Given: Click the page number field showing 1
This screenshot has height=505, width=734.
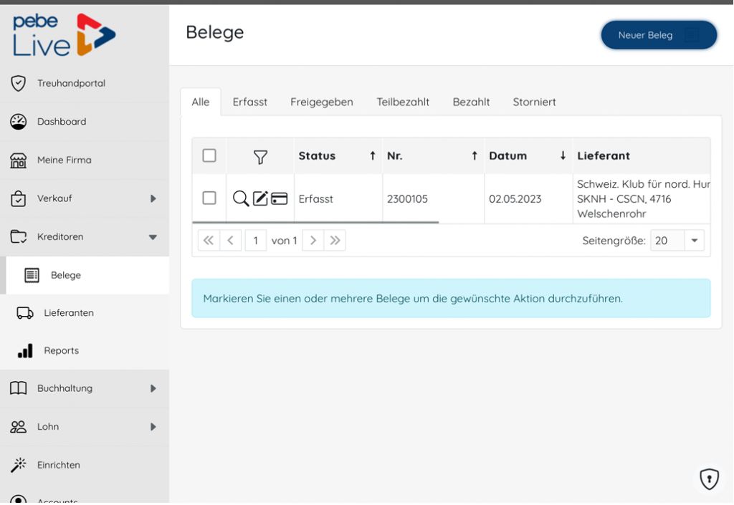Looking at the screenshot, I should point(256,241).
